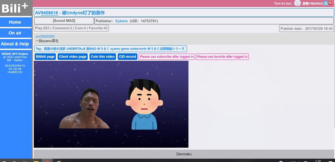Click Coin this video
This screenshot has height=162, width=335.
click(x=103, y=57)
